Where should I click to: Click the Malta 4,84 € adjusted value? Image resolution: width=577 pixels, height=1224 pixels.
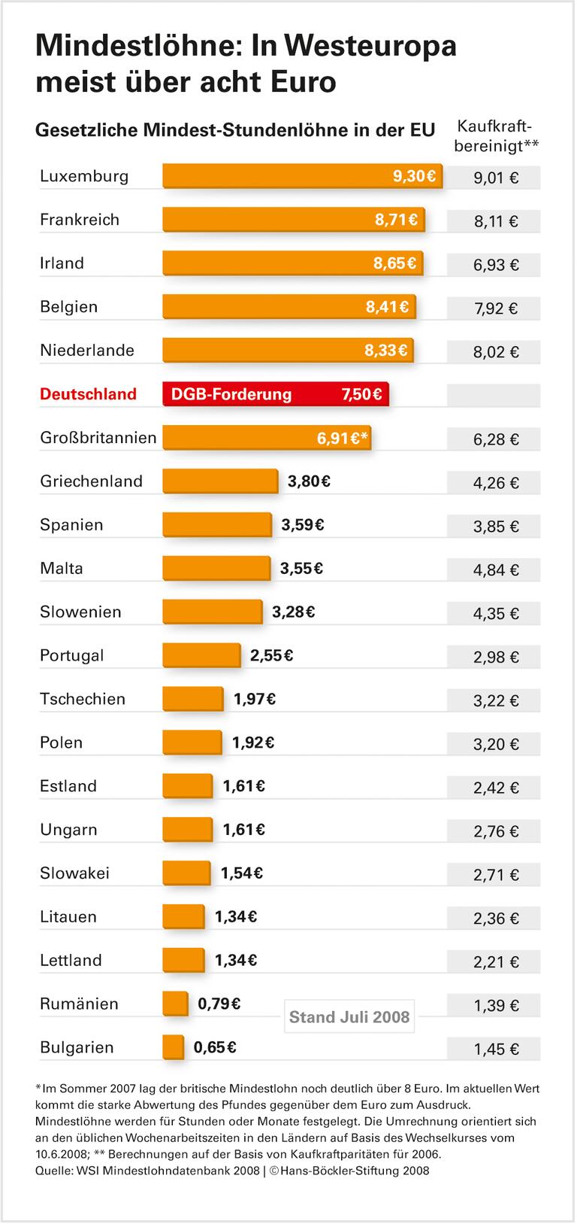(x=494, y=569)
